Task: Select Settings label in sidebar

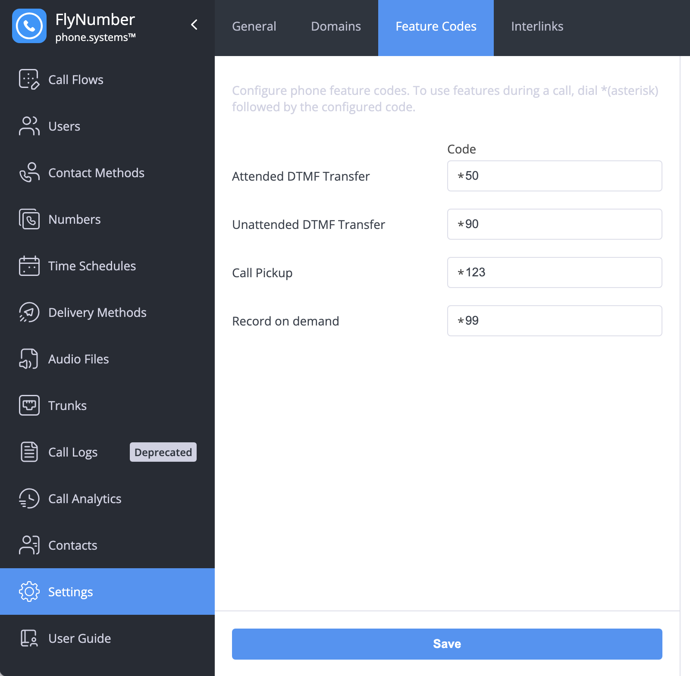Action: [71, 592]
